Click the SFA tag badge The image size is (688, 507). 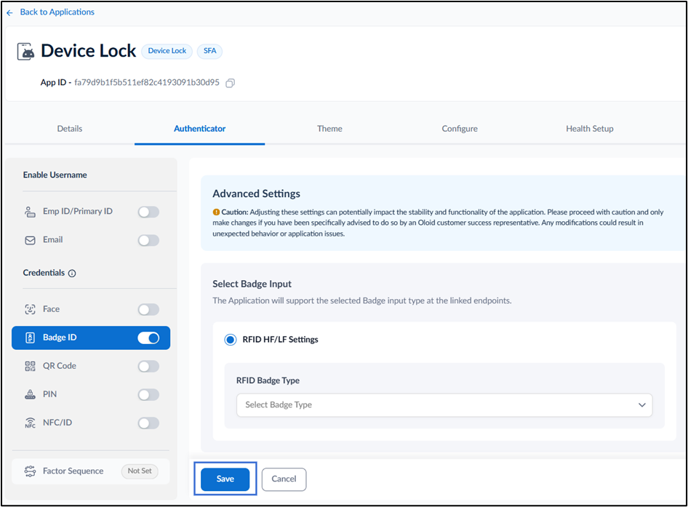tap(209, 51)
